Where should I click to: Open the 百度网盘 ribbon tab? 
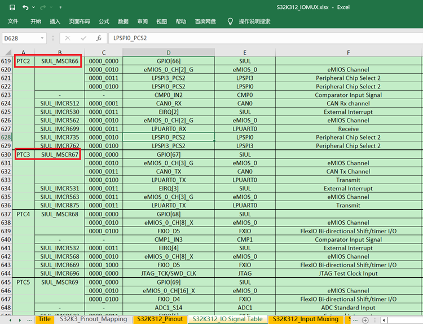(x=205, y=21)
